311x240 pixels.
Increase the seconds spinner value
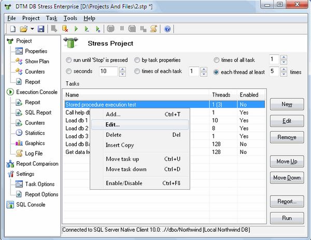tap(122, 69)
